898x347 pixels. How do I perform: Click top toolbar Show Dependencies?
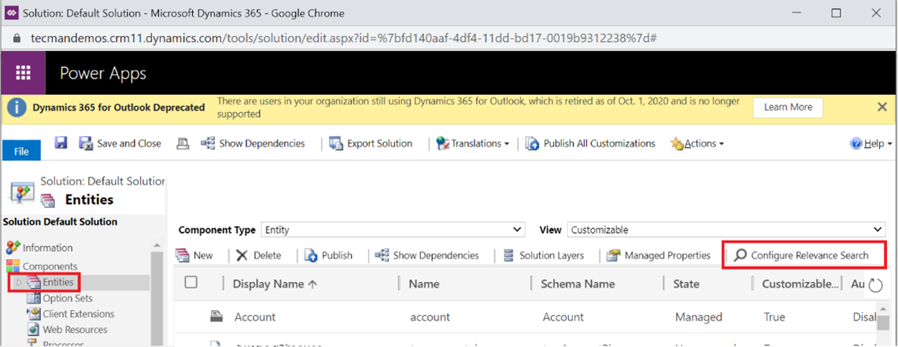click(253, 144)
